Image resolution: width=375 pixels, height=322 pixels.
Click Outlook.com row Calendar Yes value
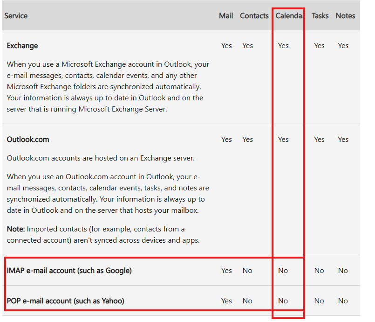(283, 140)
